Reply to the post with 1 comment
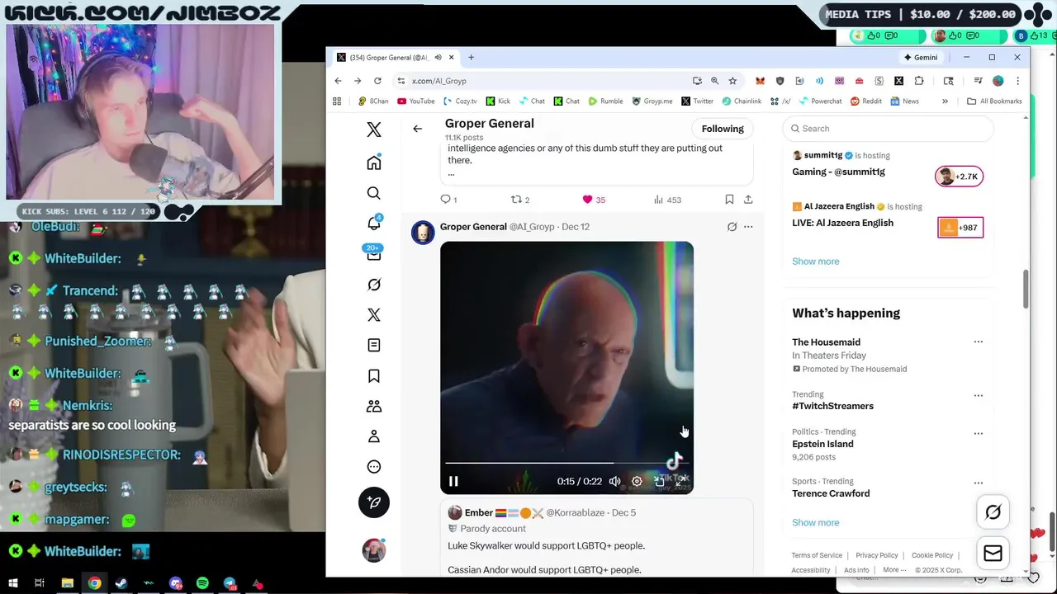 (x=448, y=200)
